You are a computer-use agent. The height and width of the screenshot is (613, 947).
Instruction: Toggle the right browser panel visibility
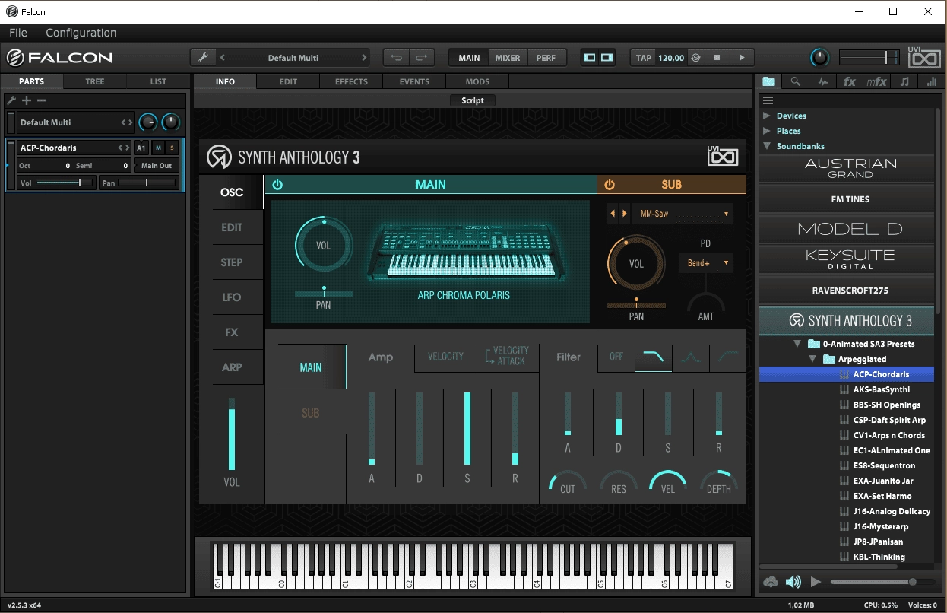[607, 58]
